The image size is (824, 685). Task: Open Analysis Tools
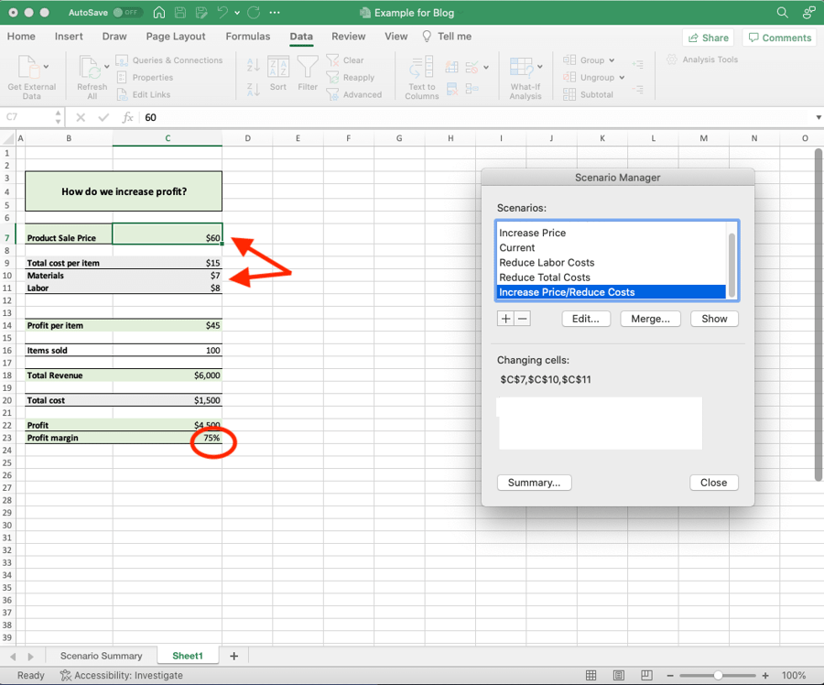point(703,60)
